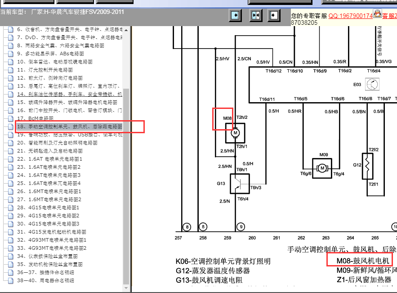
Task: Click the Z1-后风窗加热器 legend text
Action: (364, 280)
